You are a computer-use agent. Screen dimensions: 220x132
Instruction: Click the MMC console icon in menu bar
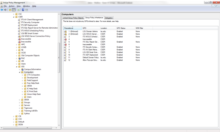[2, 6]
